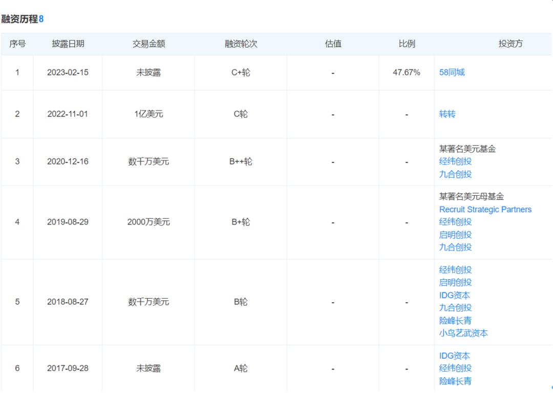This screenshot has width=553, height=393.
Task: Select the 融资轮次 column header
Action: pyautogui.click(x=241, y=44)
